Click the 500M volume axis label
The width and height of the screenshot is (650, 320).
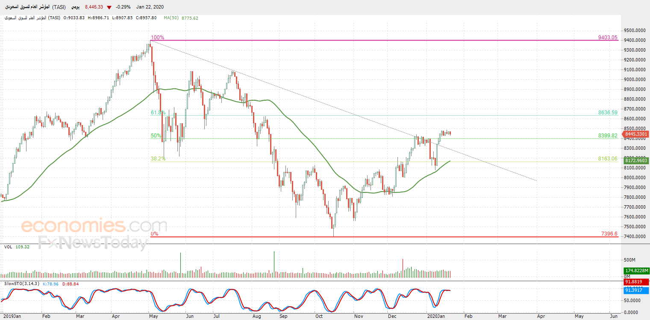pyautogui.click(x=630, y=259)
